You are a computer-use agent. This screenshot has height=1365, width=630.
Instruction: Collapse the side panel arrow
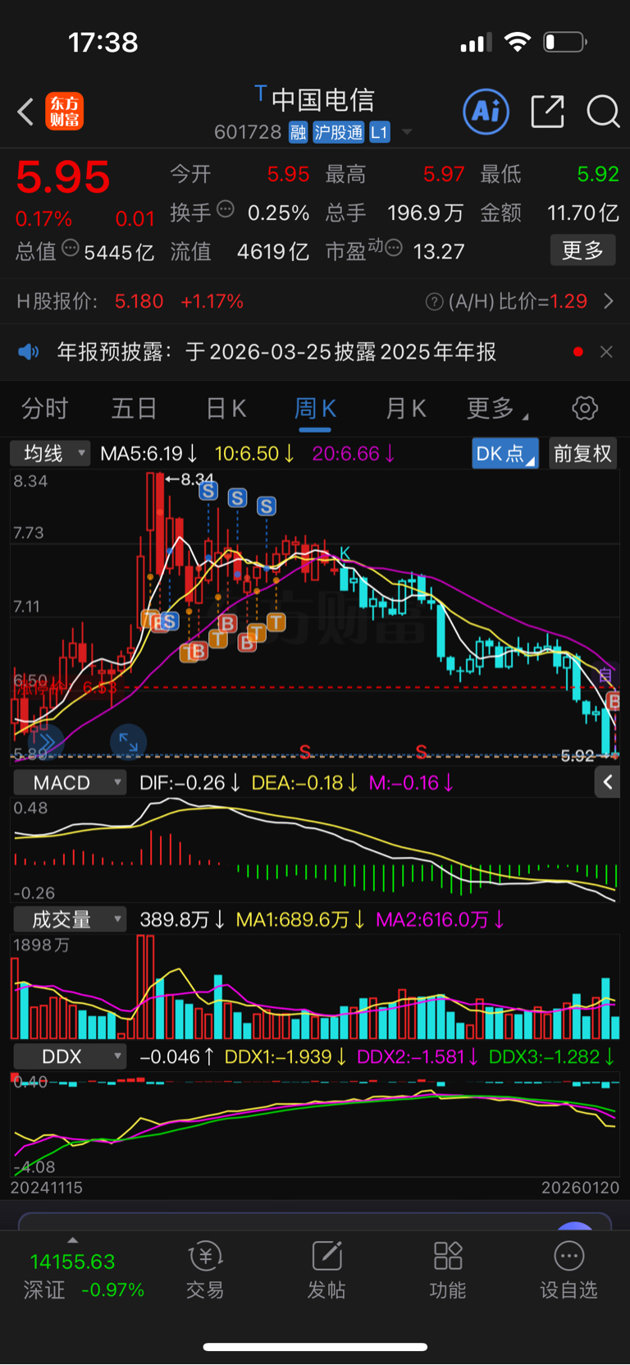pos(607,782)
